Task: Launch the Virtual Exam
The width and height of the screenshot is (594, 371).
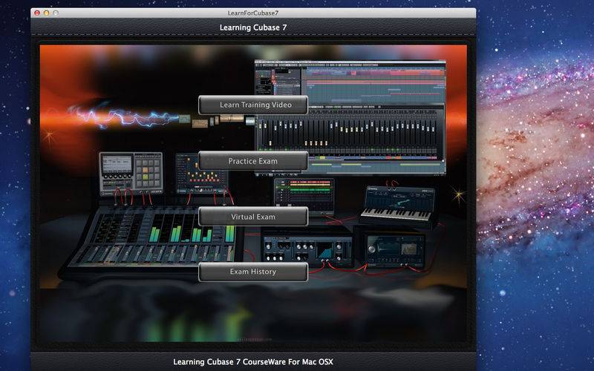Action: (253, 217)
